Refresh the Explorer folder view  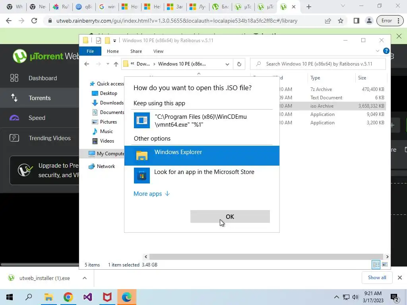pos(239,64)
